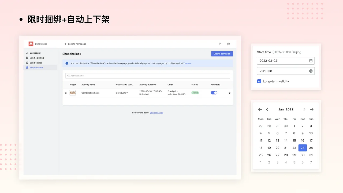Open the Bundle sales sidebar item
The height and width of the screenshot is (193, 343).
coord(36,62)
